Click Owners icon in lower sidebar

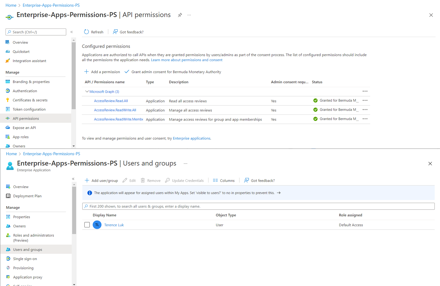coord(8,226)
